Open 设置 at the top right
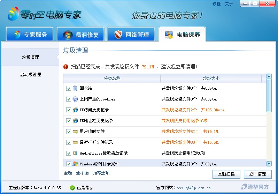Screen dimensions: 278x194 216,4
